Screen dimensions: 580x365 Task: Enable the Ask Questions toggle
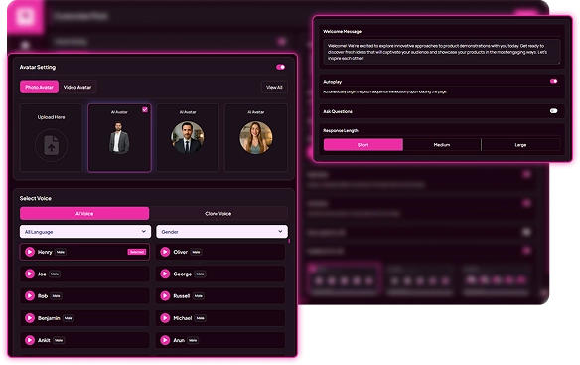coord(553,111)
